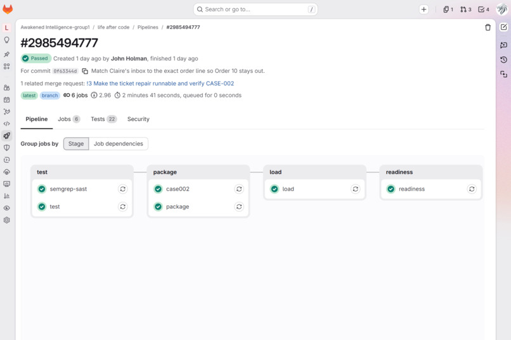The width and height of the screenshot is (511, 340).
Task: Open John Holman profile link
Action: pos(129,58)
